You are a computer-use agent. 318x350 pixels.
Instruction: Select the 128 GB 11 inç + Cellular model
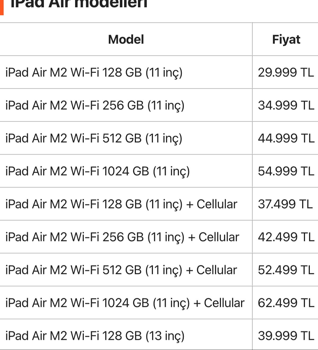(x=121, y=204)
